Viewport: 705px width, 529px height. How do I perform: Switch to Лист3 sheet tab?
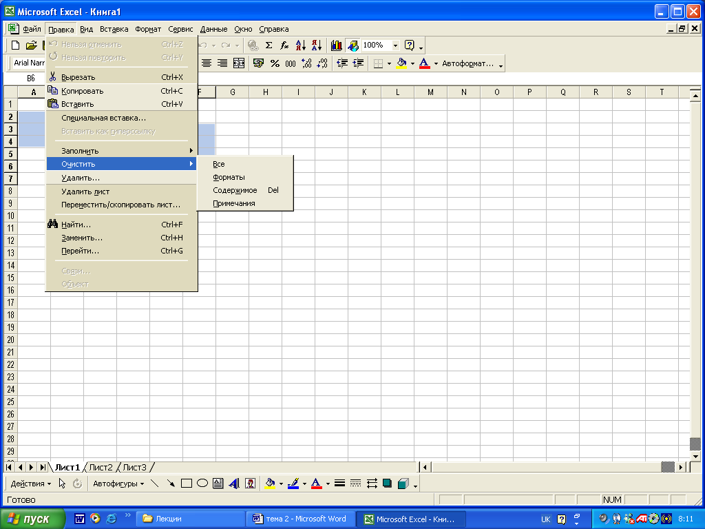[134, 468]
